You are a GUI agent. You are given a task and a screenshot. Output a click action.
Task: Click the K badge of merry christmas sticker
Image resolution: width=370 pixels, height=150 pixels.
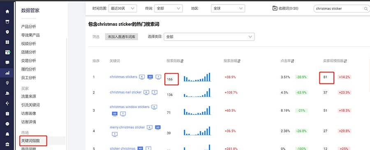150,127
